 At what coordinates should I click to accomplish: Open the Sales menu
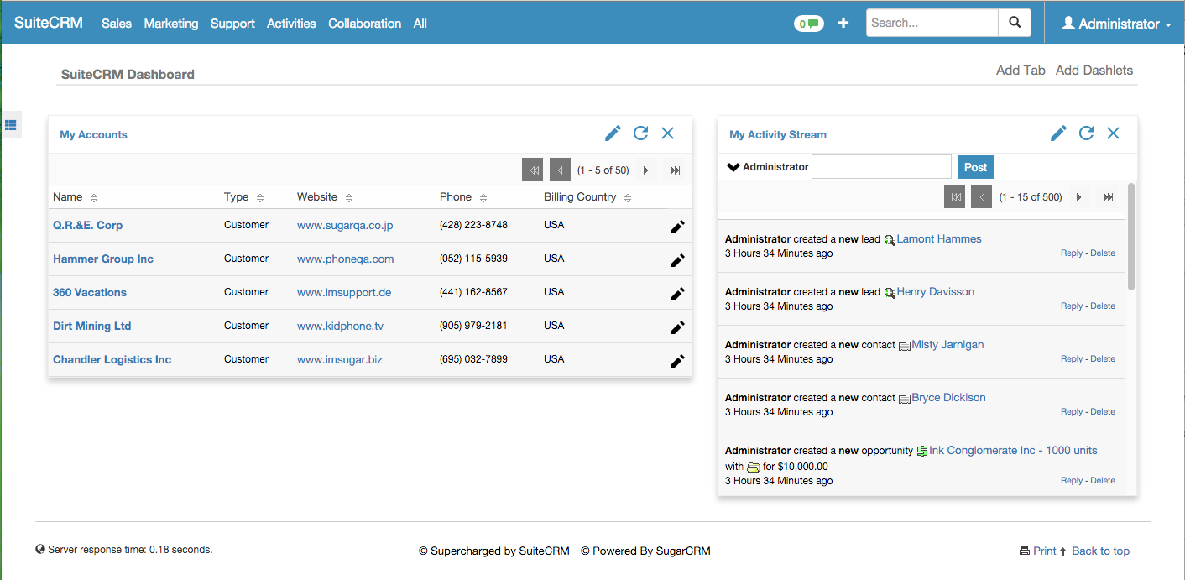tap(117, 24)
